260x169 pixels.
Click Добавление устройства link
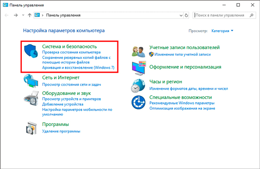tap(63, 104)
